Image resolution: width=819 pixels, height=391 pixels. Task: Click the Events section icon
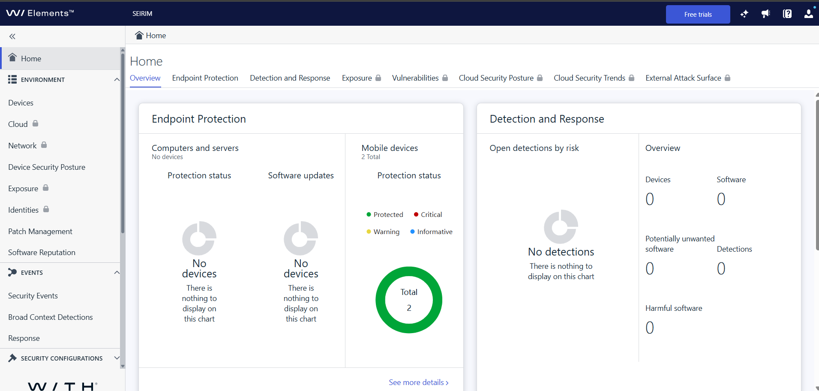coord(12,272)
